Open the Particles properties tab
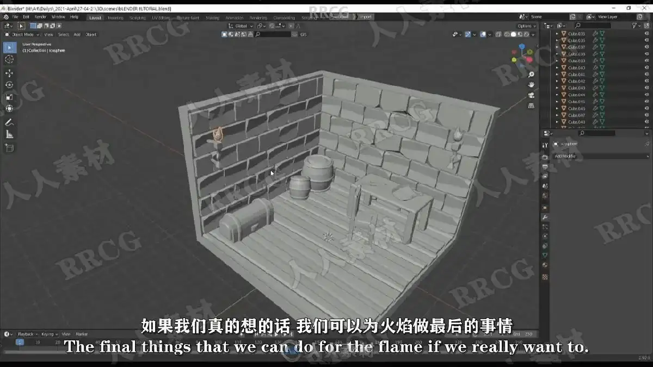The width and height of the screenshot is (653, 367). [545, 227]
